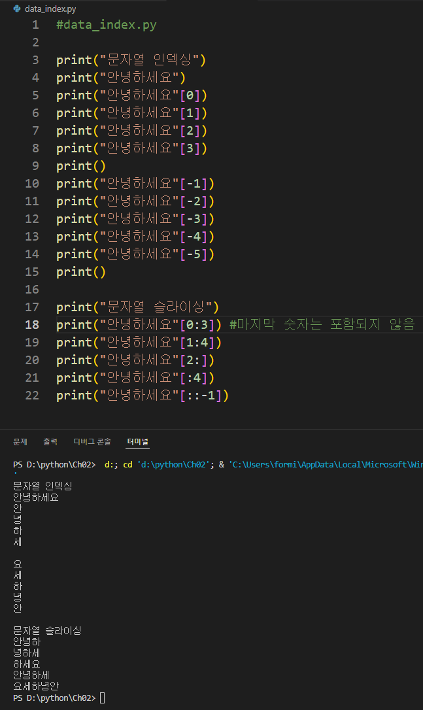Click terminal output 문자열 슬라이싱

(47, 630)
